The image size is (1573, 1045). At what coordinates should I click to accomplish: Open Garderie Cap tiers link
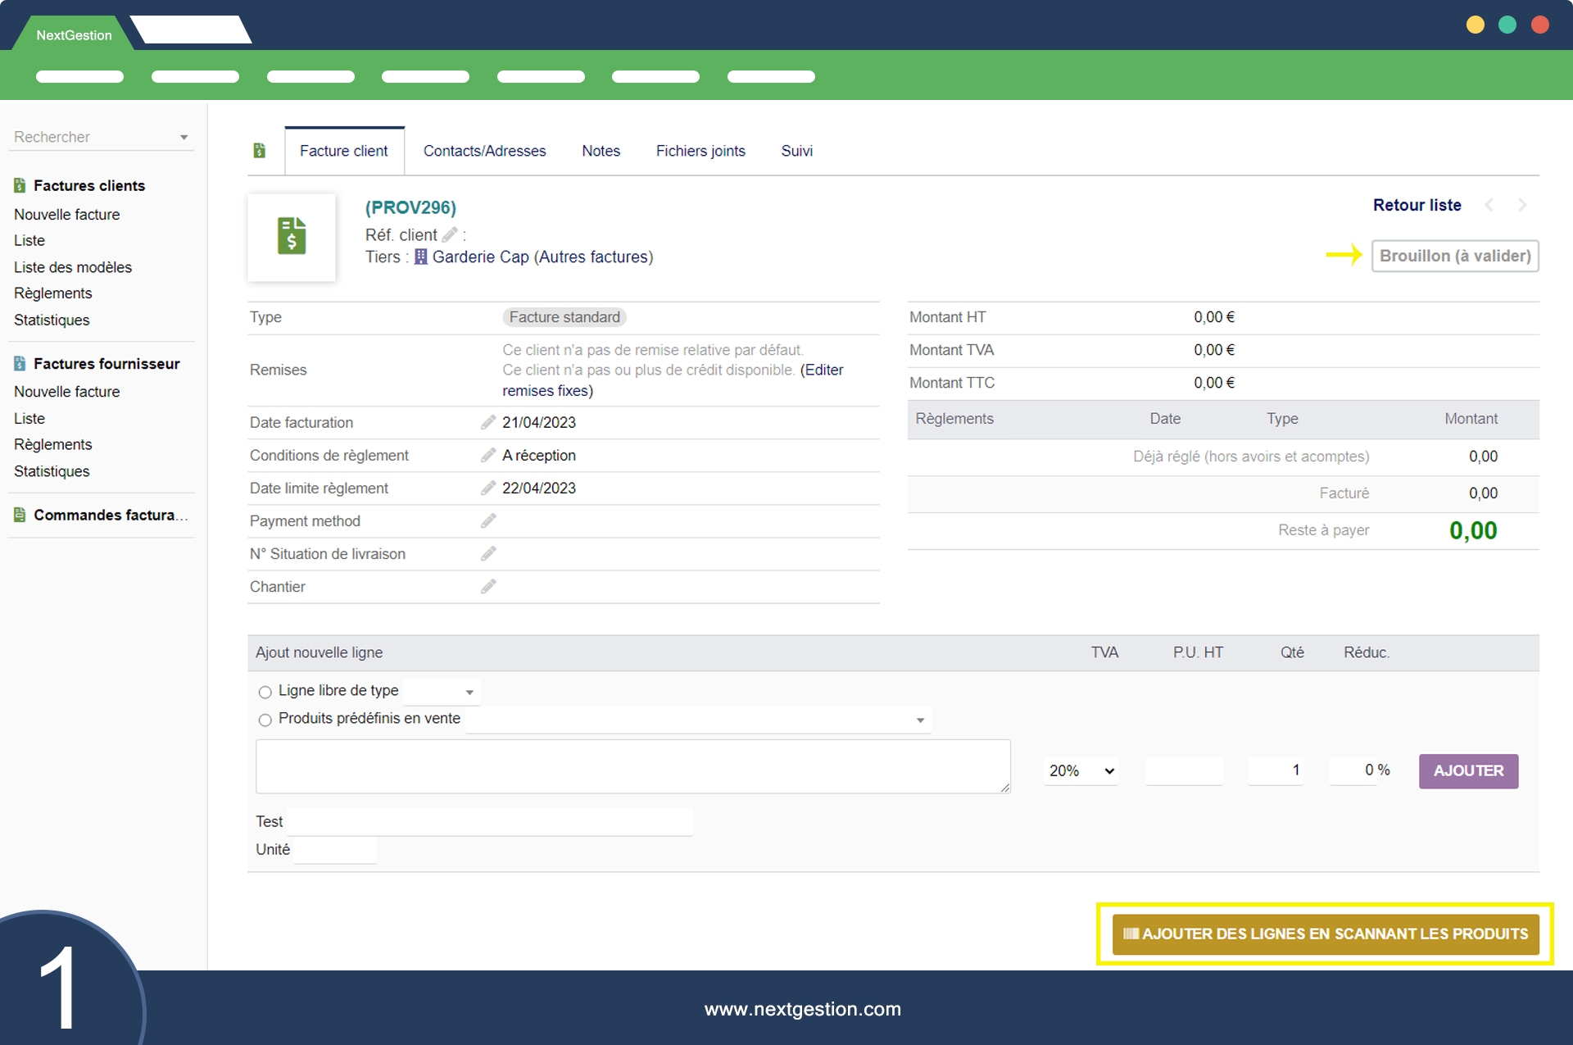(x=480, y=257)
